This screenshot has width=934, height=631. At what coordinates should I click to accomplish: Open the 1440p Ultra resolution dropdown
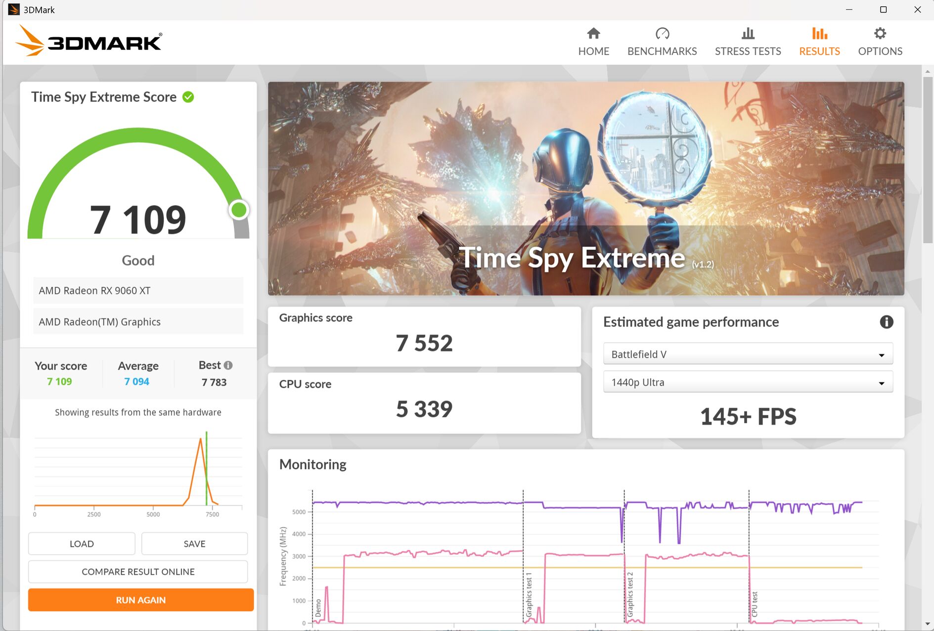(x=748, y=382)
